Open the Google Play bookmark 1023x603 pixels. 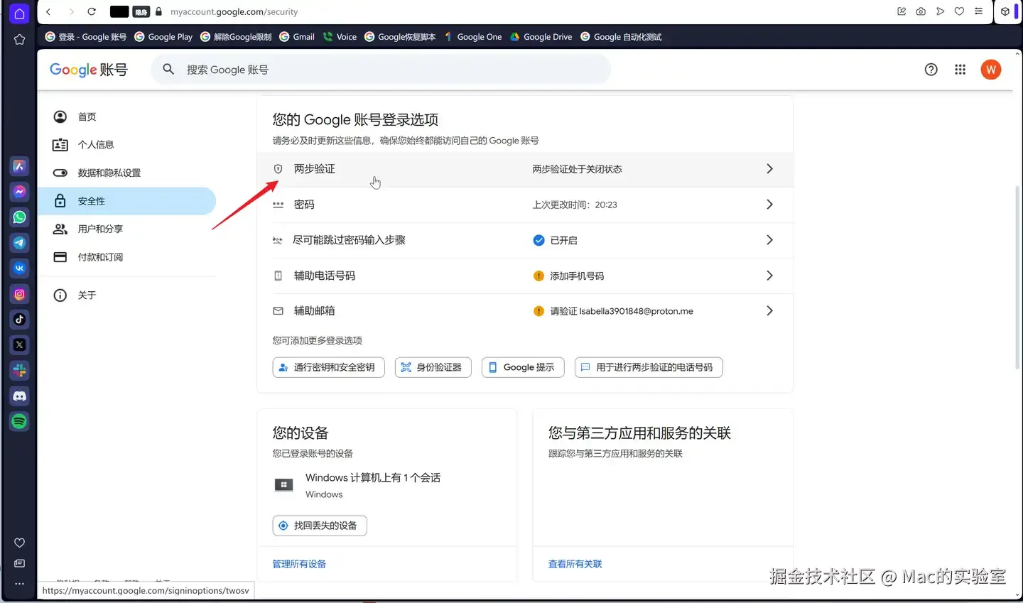[x=163, y=37]
